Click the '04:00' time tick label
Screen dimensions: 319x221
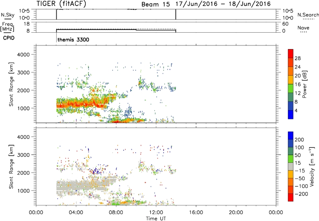76,213
